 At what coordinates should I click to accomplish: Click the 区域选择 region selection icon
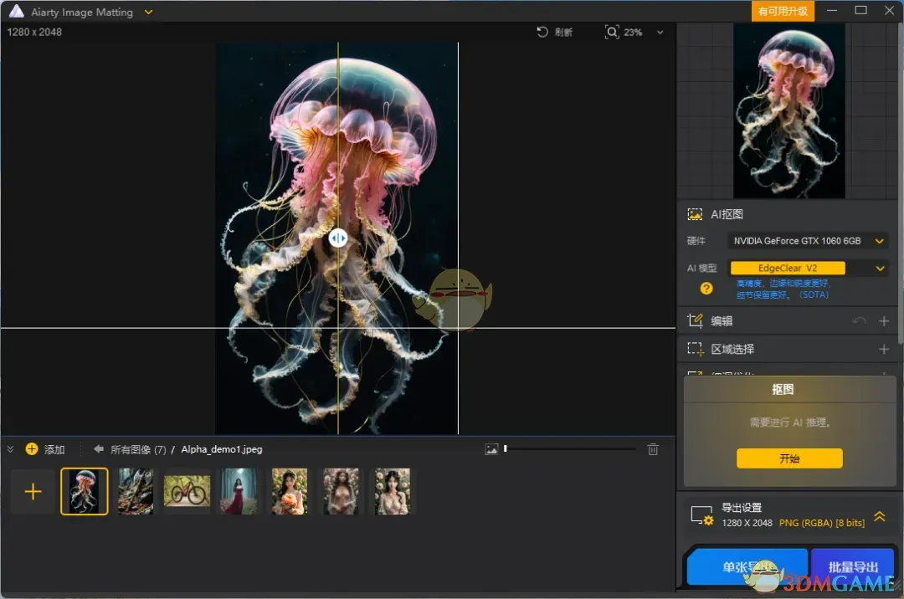coord(695,348)
